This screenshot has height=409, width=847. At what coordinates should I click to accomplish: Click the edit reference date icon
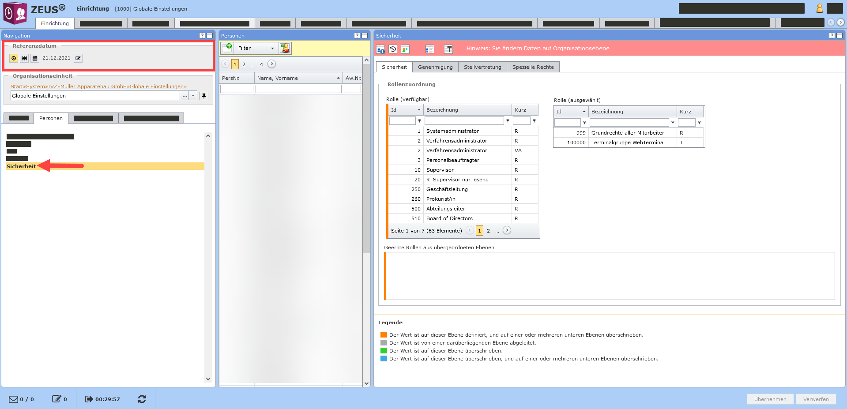tap(78, 58)
